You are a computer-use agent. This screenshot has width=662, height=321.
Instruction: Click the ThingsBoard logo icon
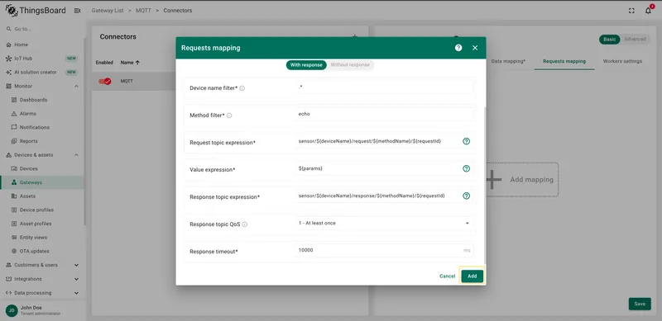(x=11, y=11)
